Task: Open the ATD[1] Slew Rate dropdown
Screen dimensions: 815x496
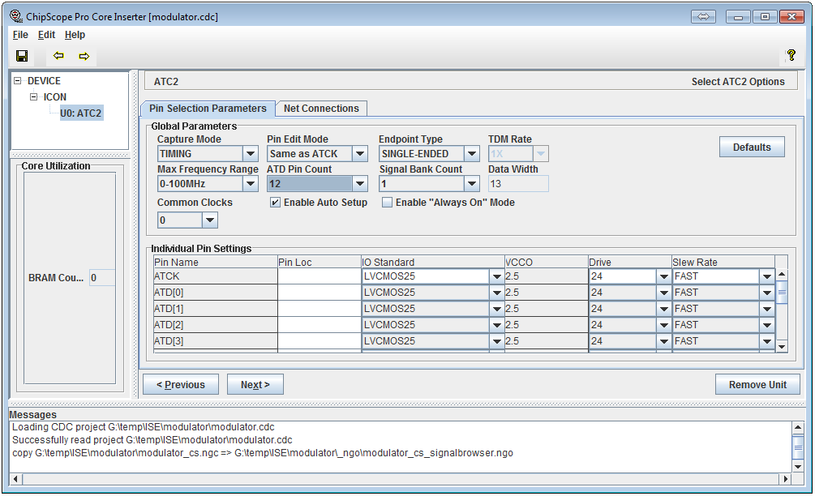Action: tap(767, 309)
